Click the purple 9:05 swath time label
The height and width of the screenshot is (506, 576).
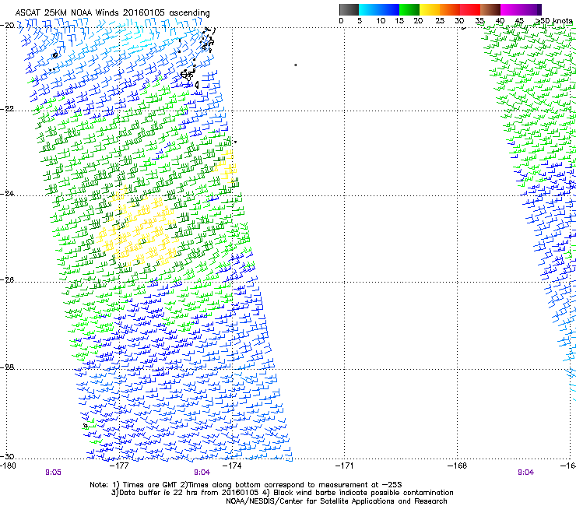[x=53, y=473]
